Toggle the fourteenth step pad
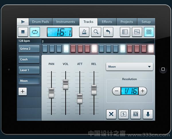Viewport: 172px width, 139px height. point(137,49)
